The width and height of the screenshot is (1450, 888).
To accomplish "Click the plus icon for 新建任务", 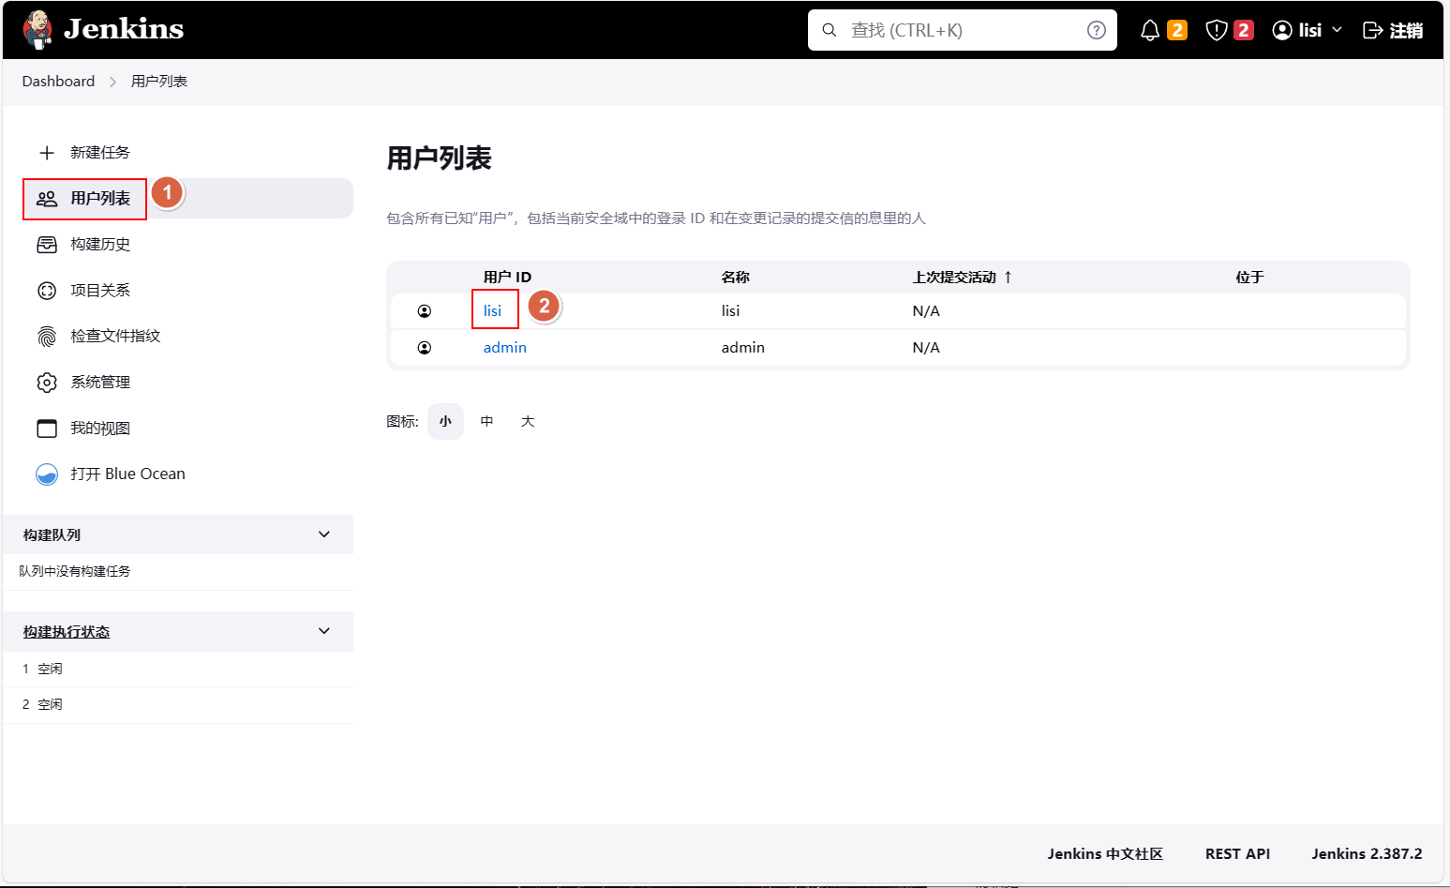I will coord(47,153).
